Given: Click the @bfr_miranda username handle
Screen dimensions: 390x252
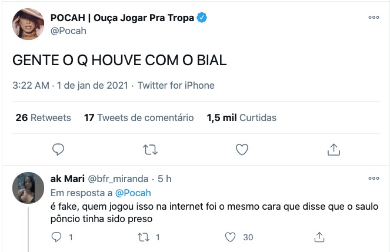Looking at the screenshot, I should [x=119, y=179].
